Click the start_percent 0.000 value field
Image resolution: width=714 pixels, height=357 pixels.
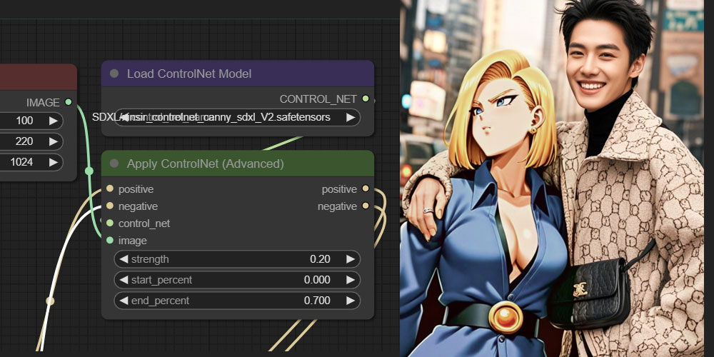click(x=237, y=280)
